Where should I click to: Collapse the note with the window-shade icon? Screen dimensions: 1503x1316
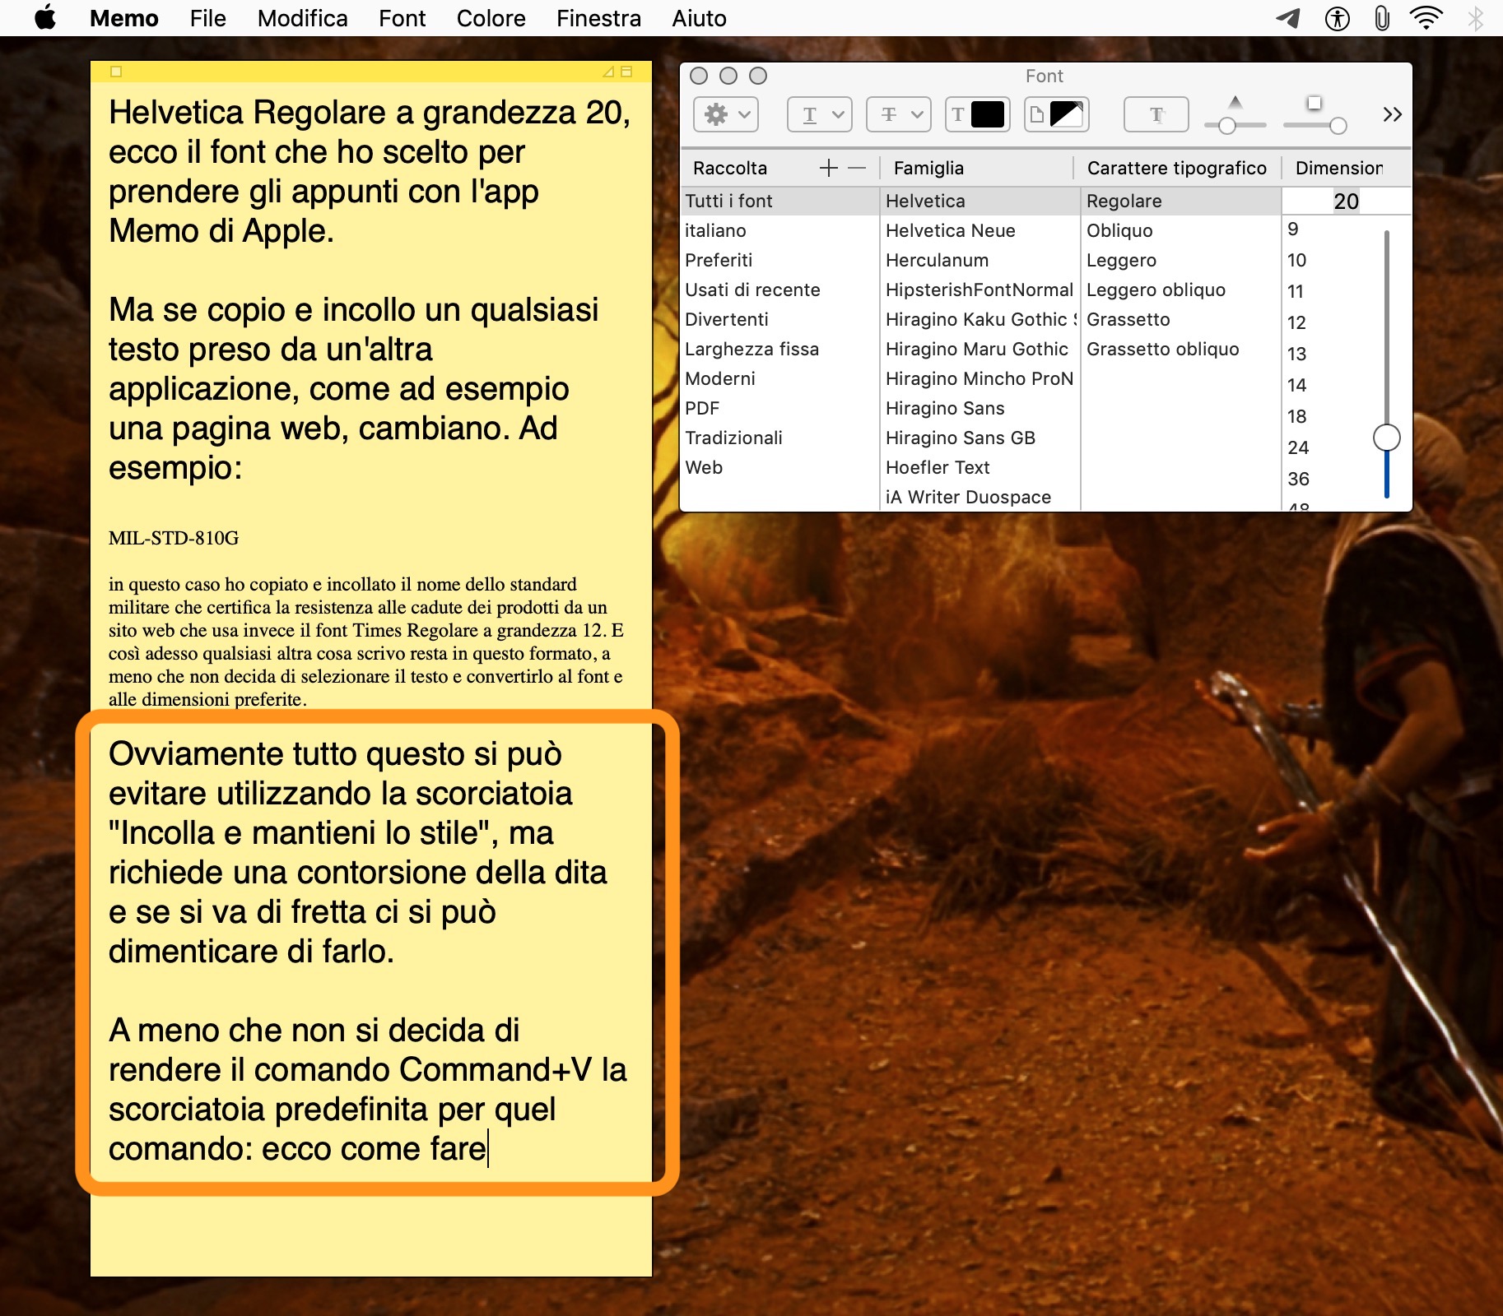click(x=626, y=72)
